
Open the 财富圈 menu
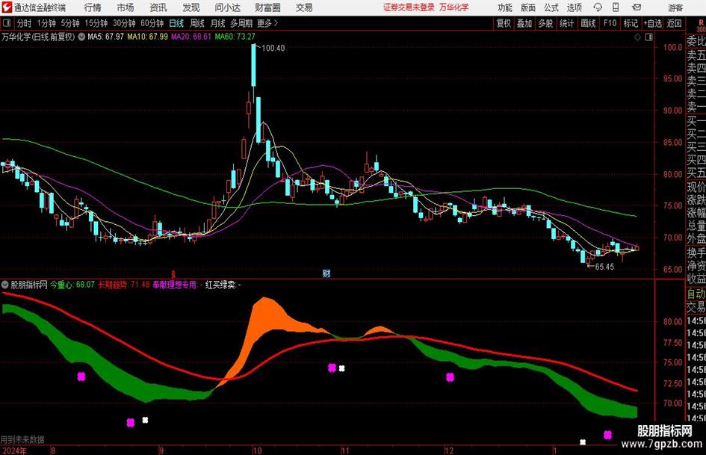pos(267,7)
